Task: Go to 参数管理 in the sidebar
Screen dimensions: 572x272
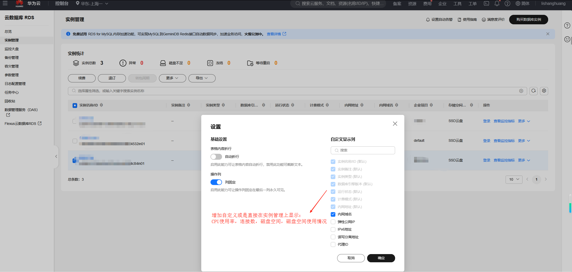Action: (x=12, y=75)
